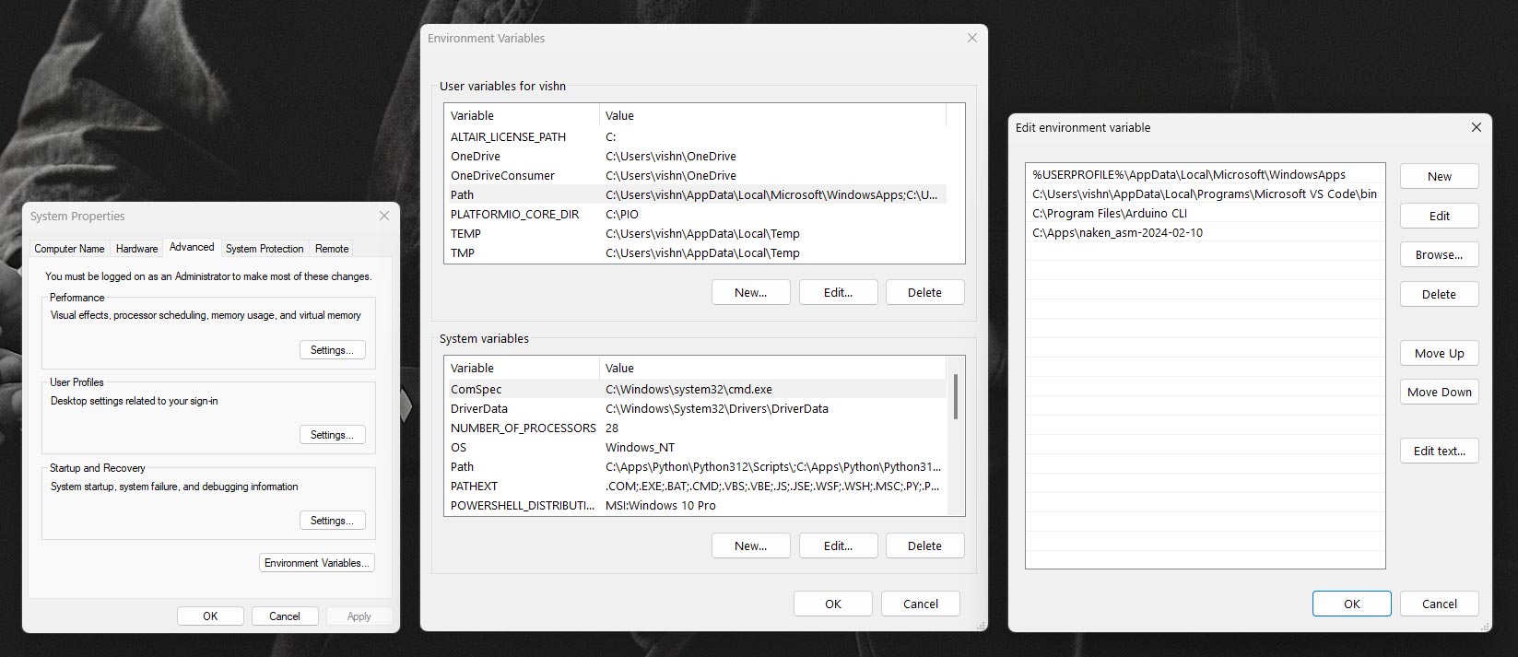1518x657 pixels.
Task: Select the Computer Name tab
Action: (x=69, y=248)
